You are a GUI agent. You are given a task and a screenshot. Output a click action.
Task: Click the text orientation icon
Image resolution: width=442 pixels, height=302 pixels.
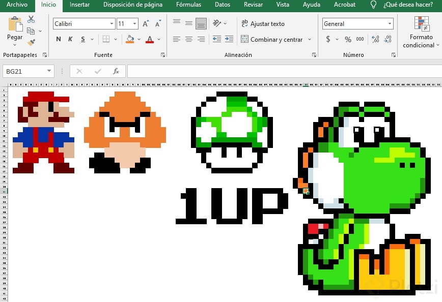click(x=217, y=23)
